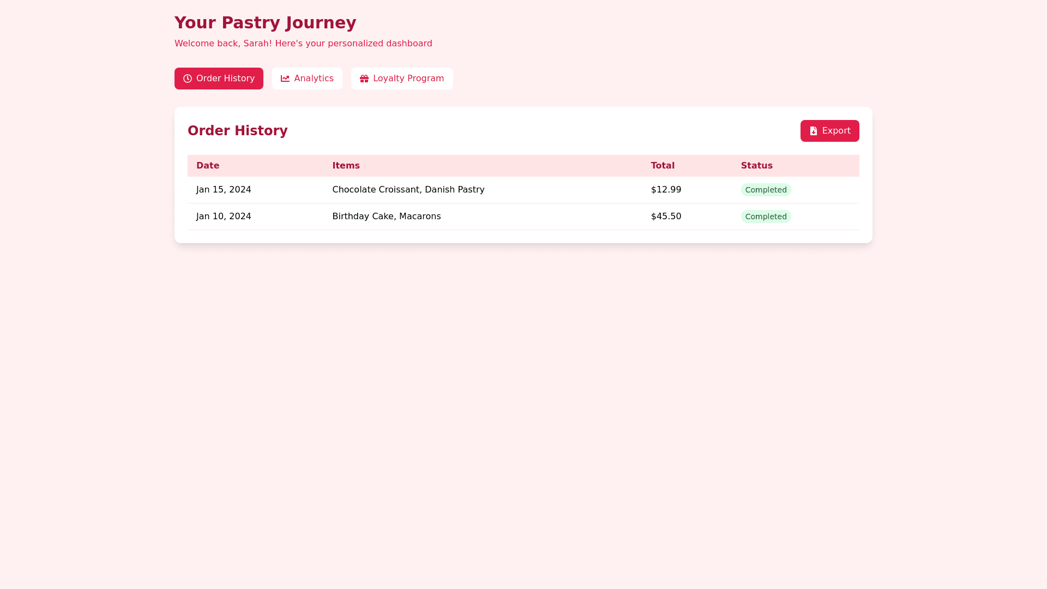This screenshot has height=589, width=1047.
Task: Click the Date column header
Action: [x=208, y=166]
